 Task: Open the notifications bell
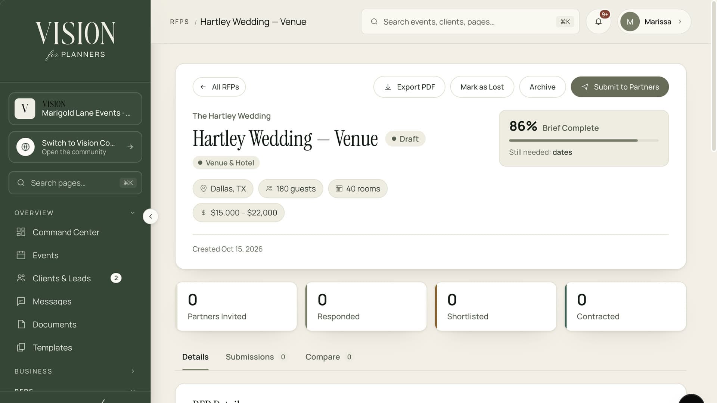click(598, 22)
